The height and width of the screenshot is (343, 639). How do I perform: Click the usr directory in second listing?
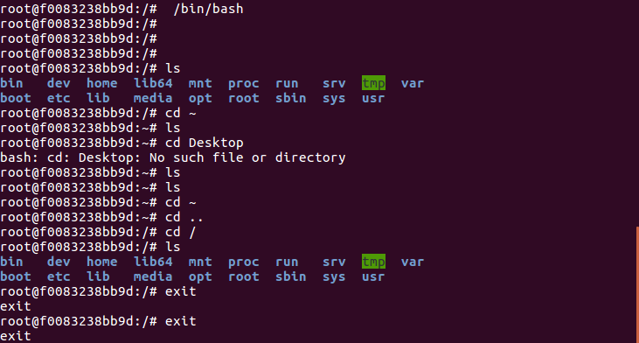click(x=373, y=276)
